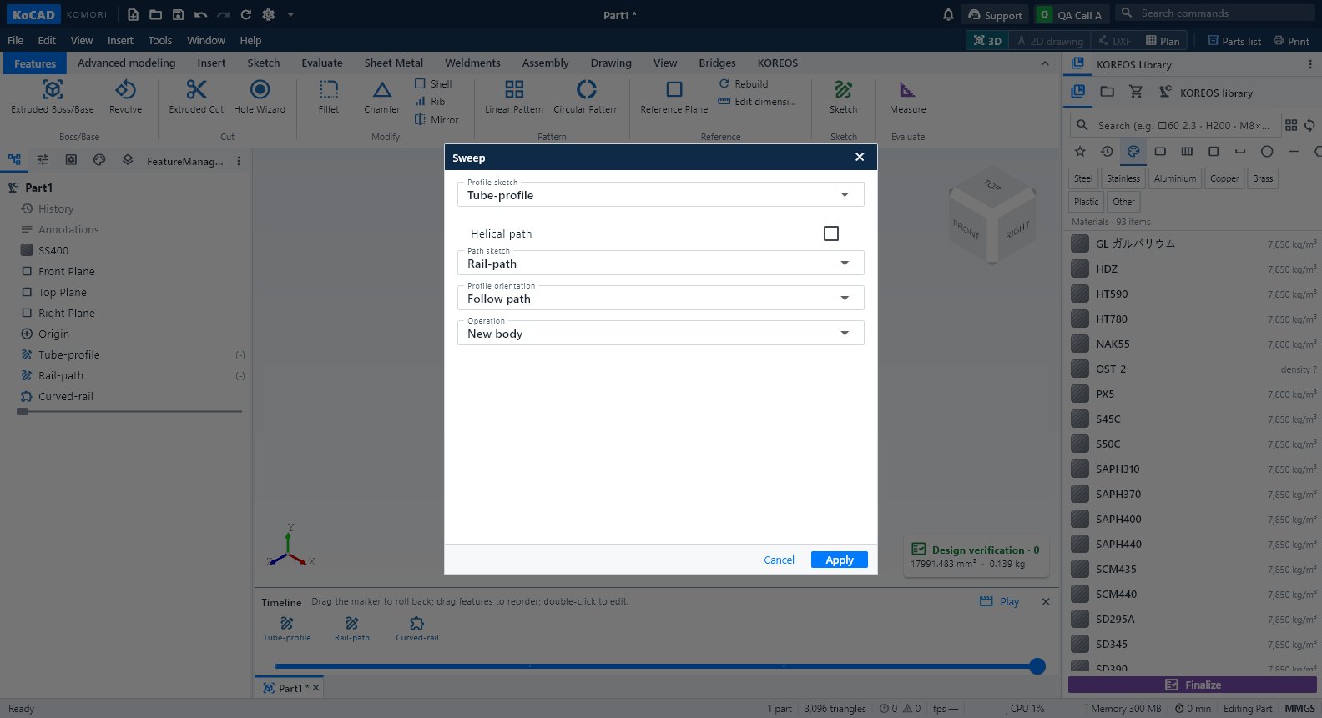
Task: Switch to the Sheet Metal ribbon tab
Action: click(x=393, y=63)
